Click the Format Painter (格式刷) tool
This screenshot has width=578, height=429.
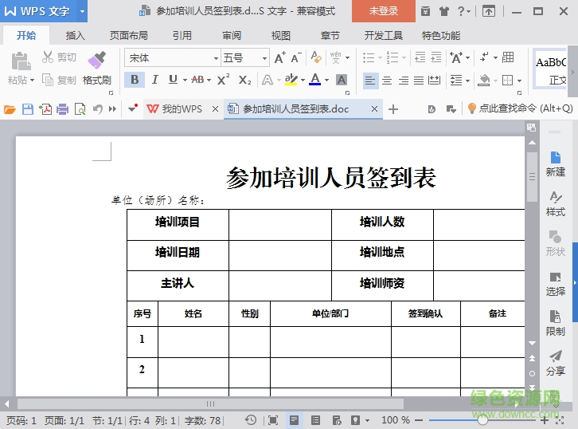[x=96, y=67]
